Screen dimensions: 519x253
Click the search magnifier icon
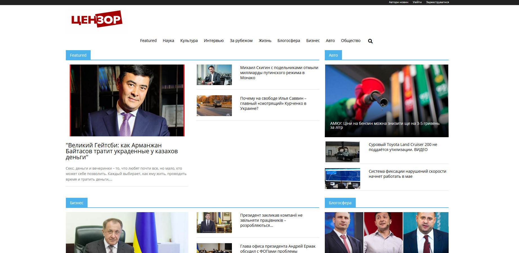[x=370, y=41]
